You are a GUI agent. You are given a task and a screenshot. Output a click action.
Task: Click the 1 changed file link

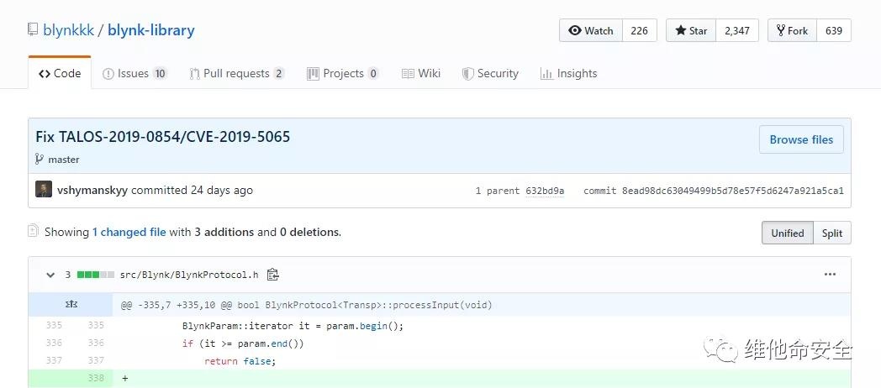pyautogui.click(x=129, y=232)
